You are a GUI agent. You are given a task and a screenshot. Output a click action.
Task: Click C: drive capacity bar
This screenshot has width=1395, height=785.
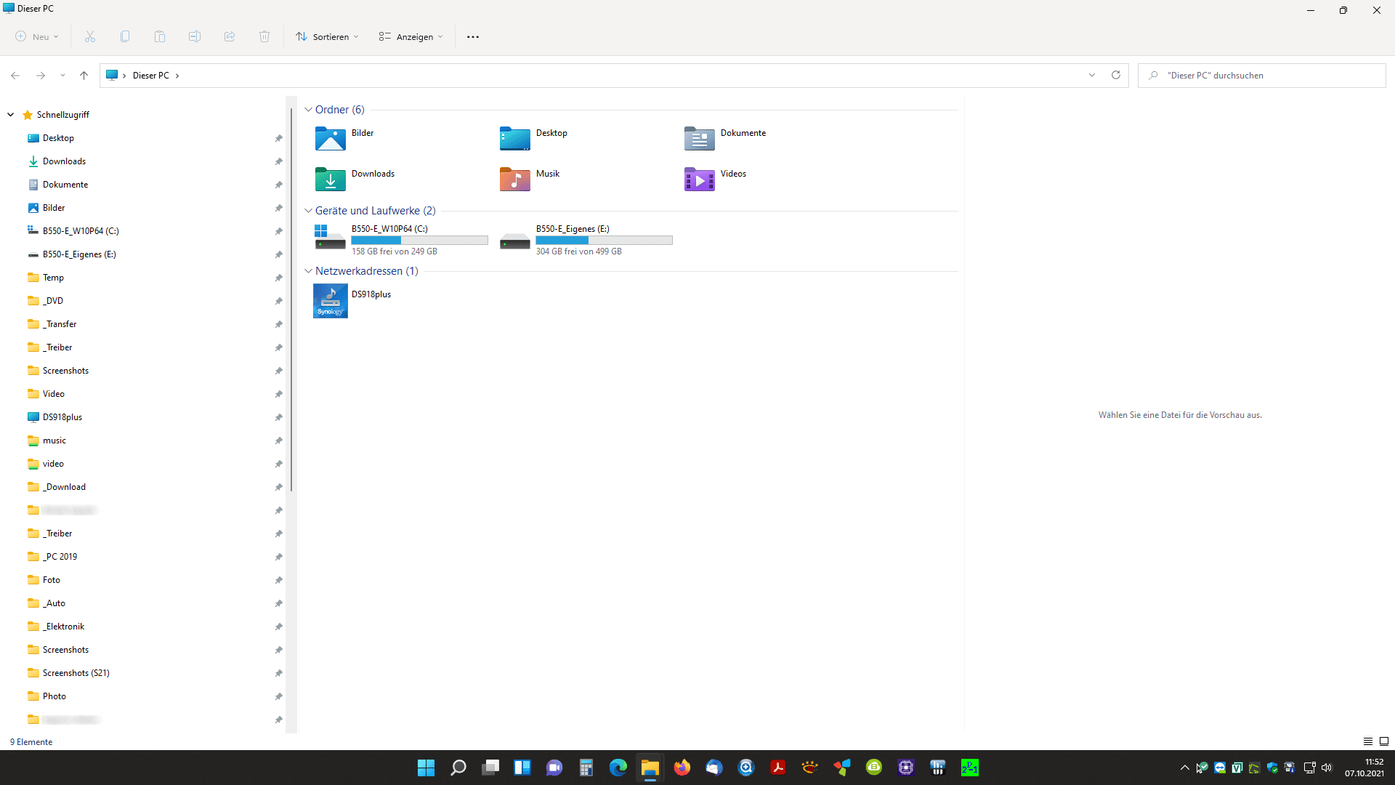coord(419,241)
